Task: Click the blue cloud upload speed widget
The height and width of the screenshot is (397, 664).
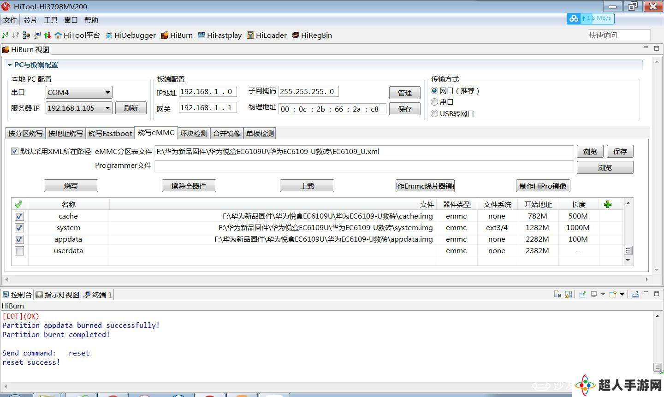Action: pos(591,18)
